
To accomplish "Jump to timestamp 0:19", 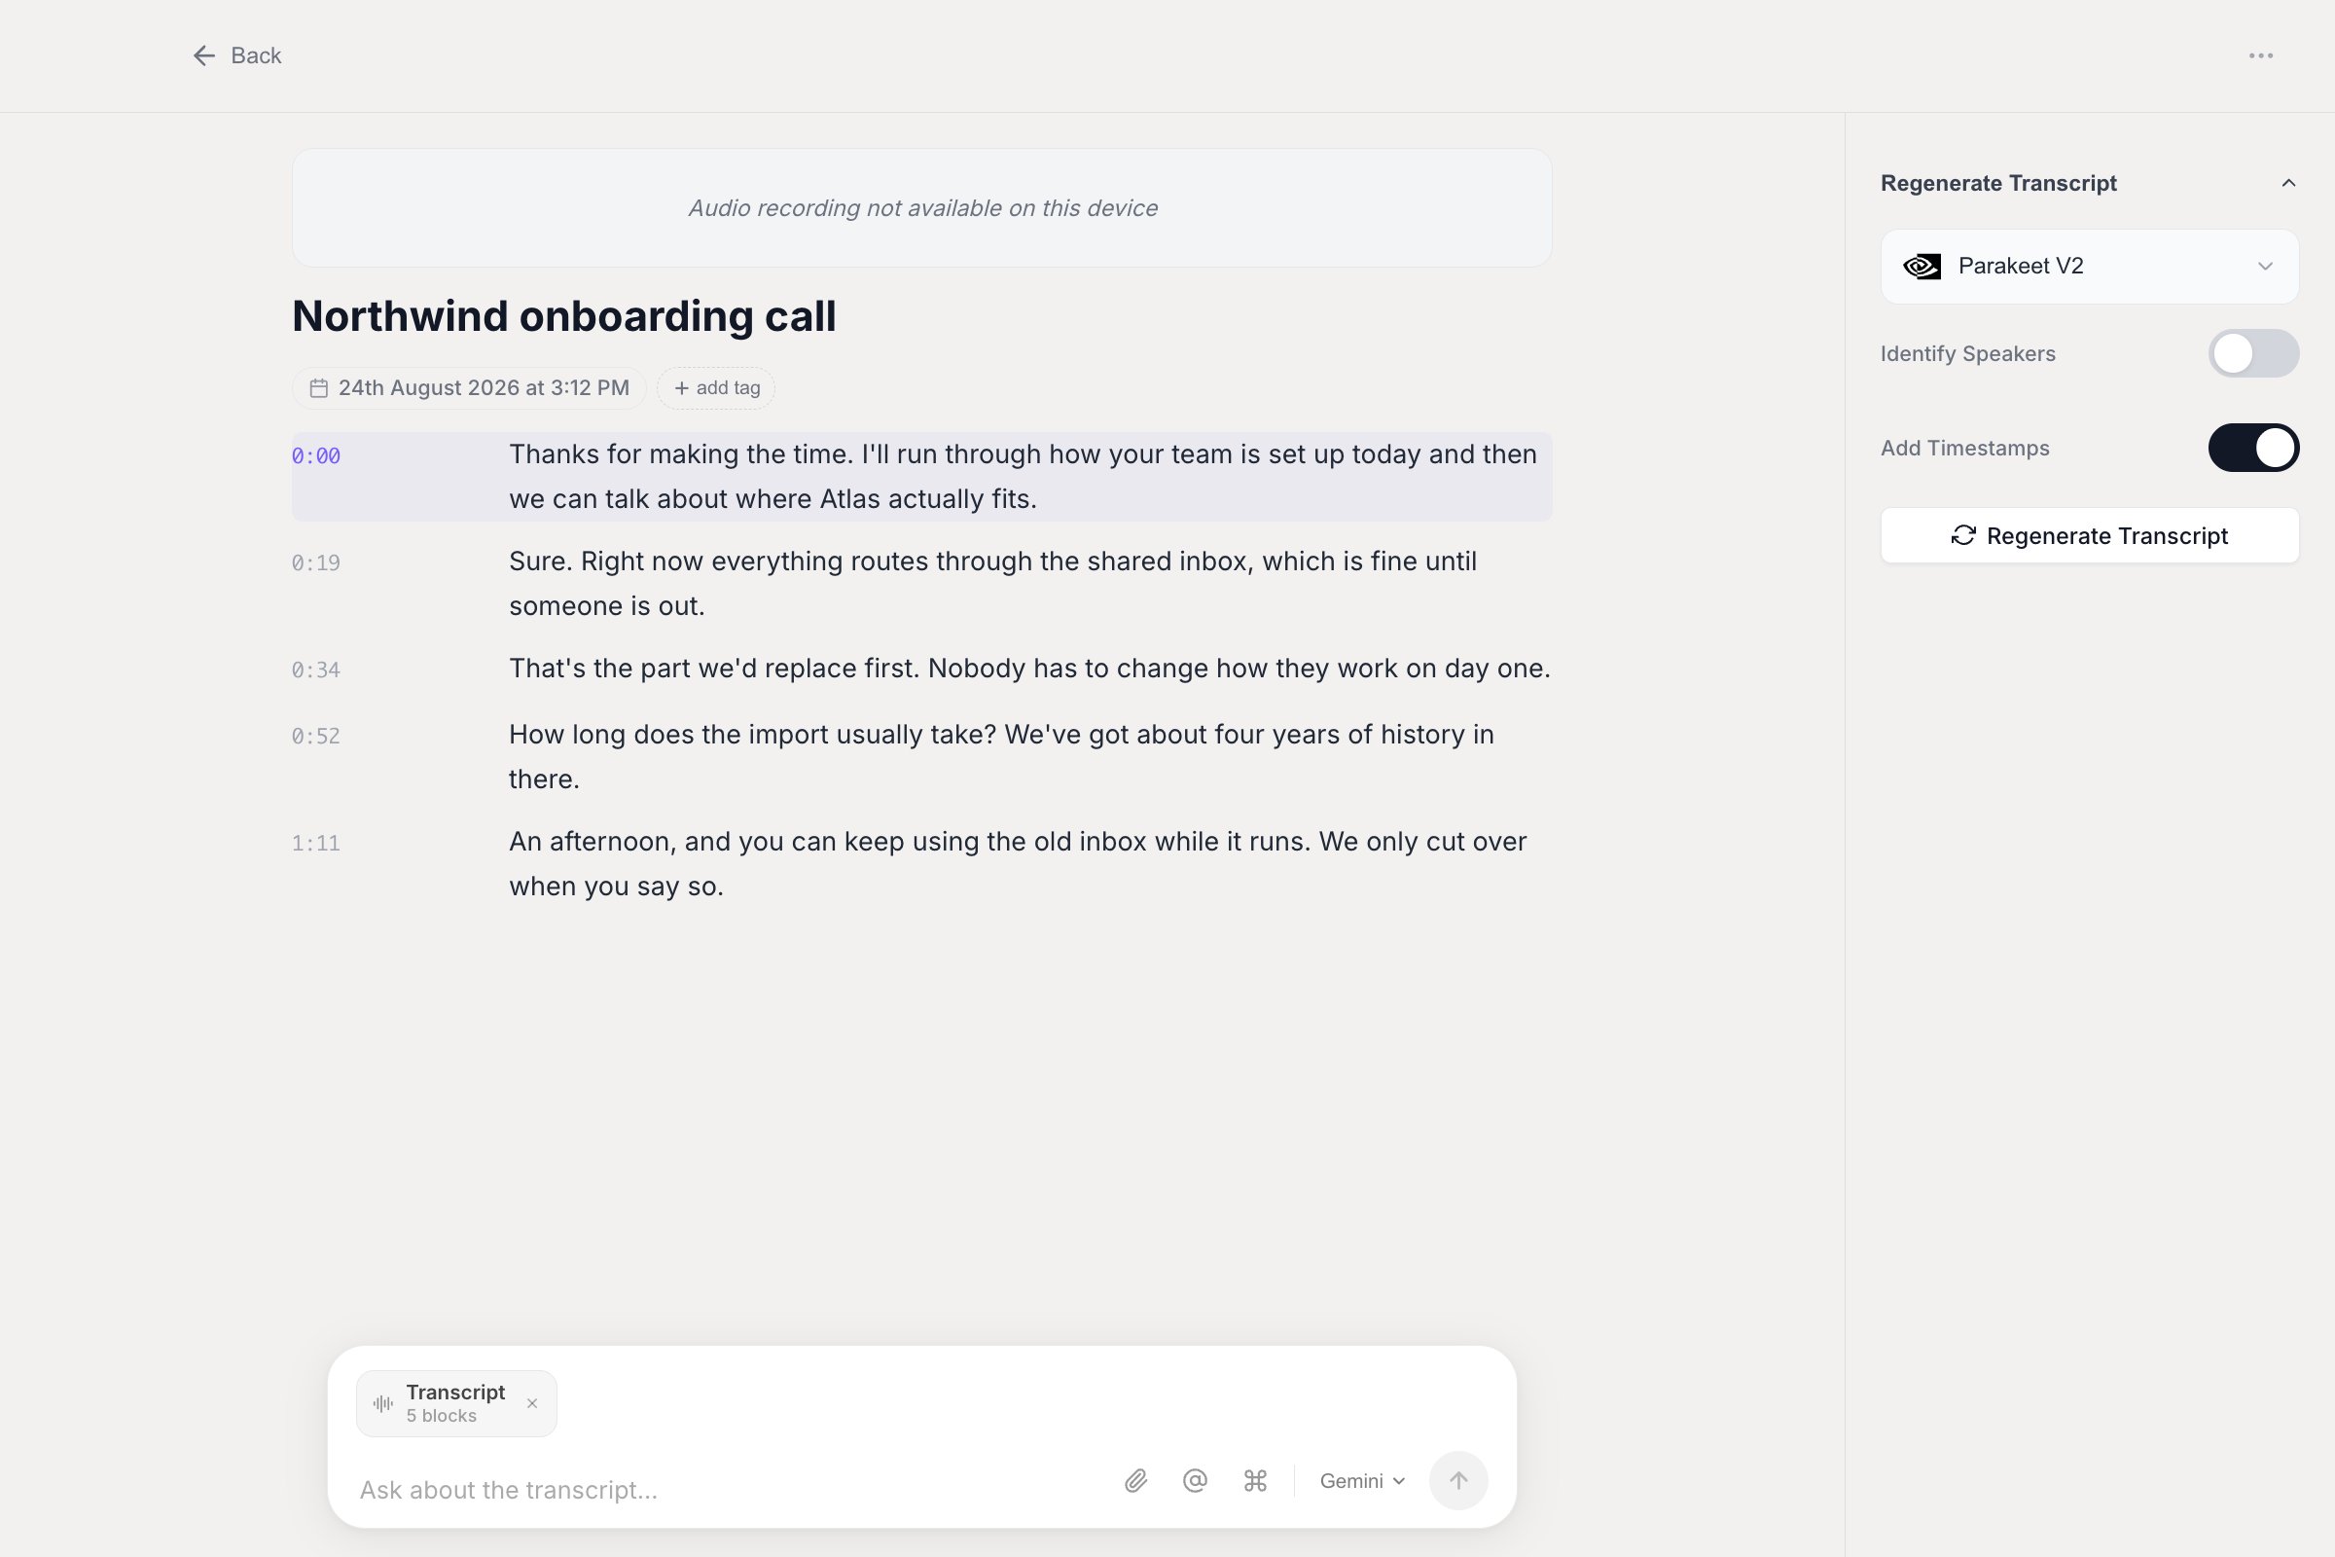I will coord(315,563).
